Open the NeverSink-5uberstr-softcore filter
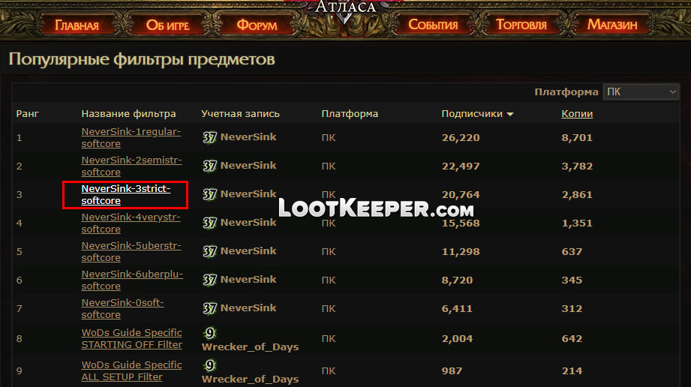The height and width of the screenshot is (387, 691). tap(131, 251)
